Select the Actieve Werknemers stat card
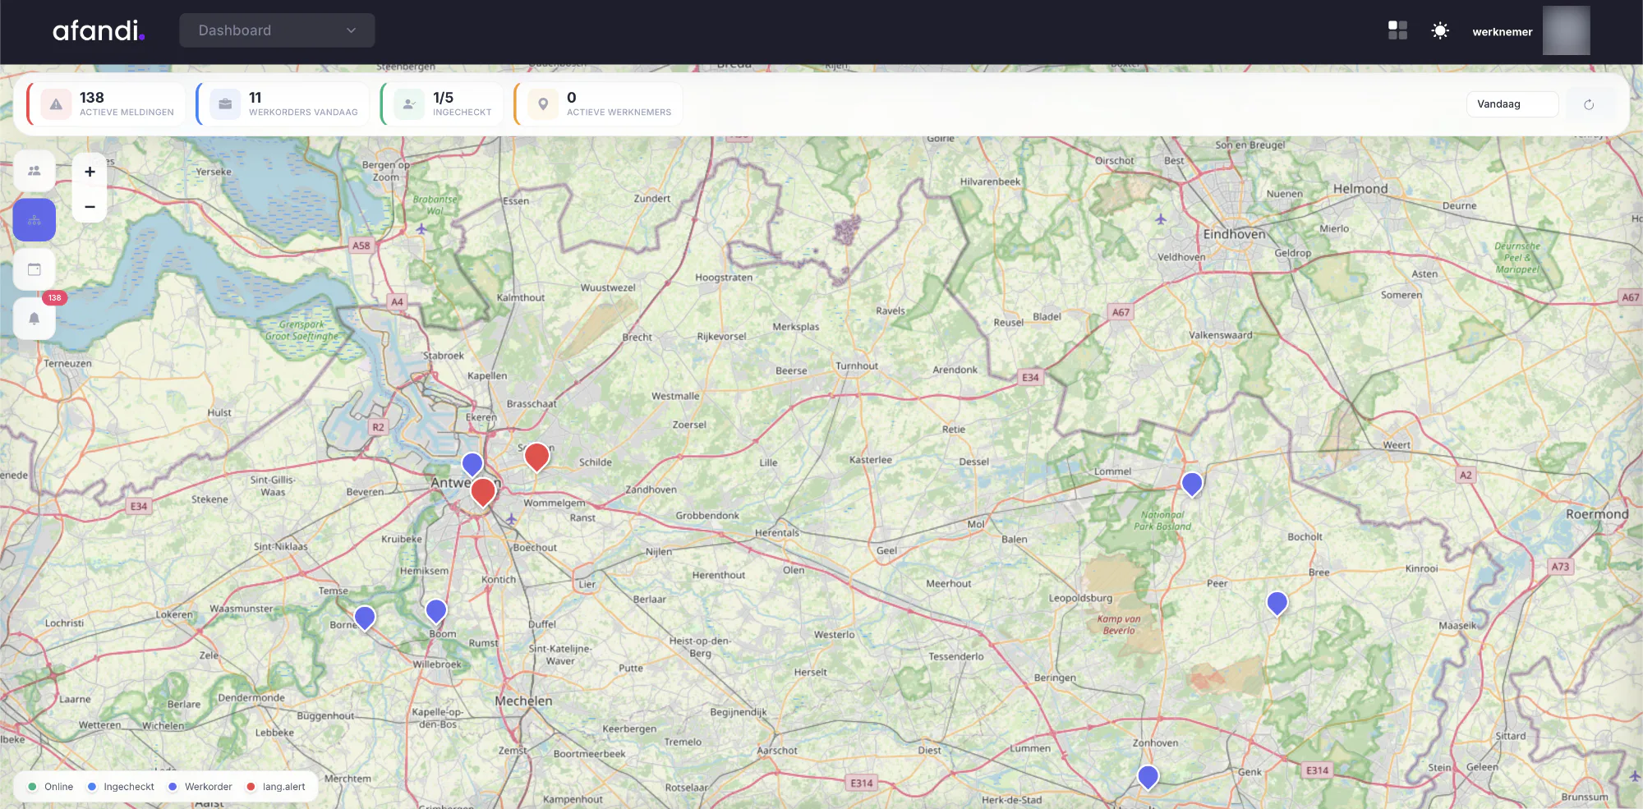Image resolution: width=1643 pixels, height=809 pixels. click(599, 104)
